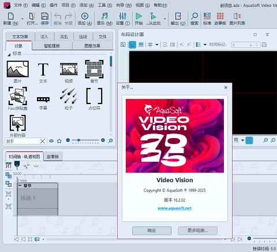Toggle the highlighted follow-view icon at timeline bottom

point(37,239)
